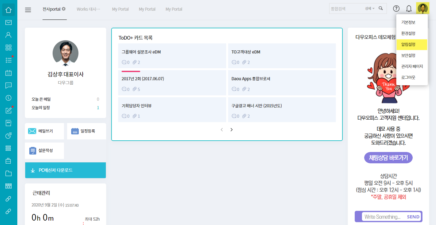Click the gear icon beside 전사portal
Screen dimensions: 436x225
pos(64,9)
